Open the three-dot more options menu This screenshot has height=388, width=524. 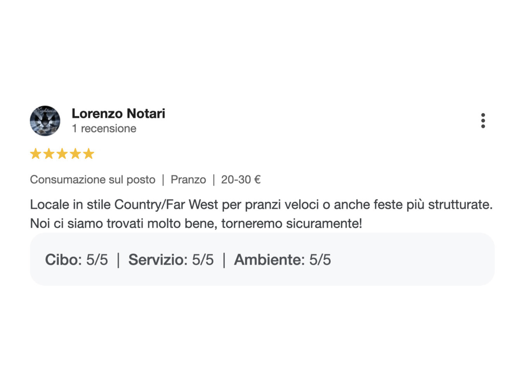tap(483, 121)
